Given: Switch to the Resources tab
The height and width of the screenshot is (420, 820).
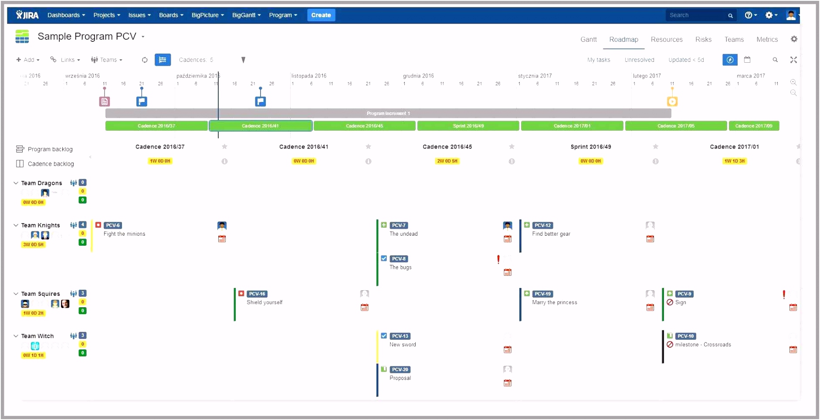Looking at the screenshot, I should pyautogui.click(x=666, y=39).
